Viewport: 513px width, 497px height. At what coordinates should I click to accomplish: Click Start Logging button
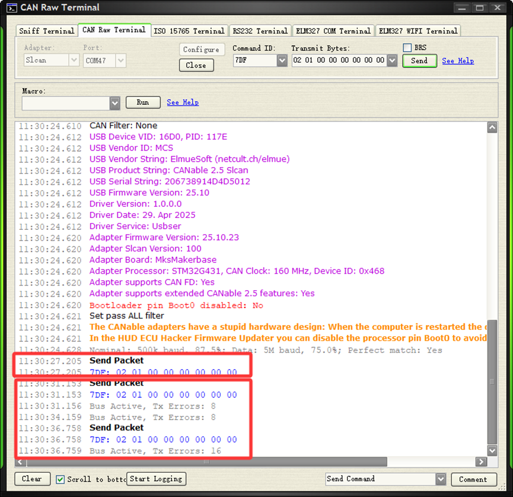pos(156,479)
